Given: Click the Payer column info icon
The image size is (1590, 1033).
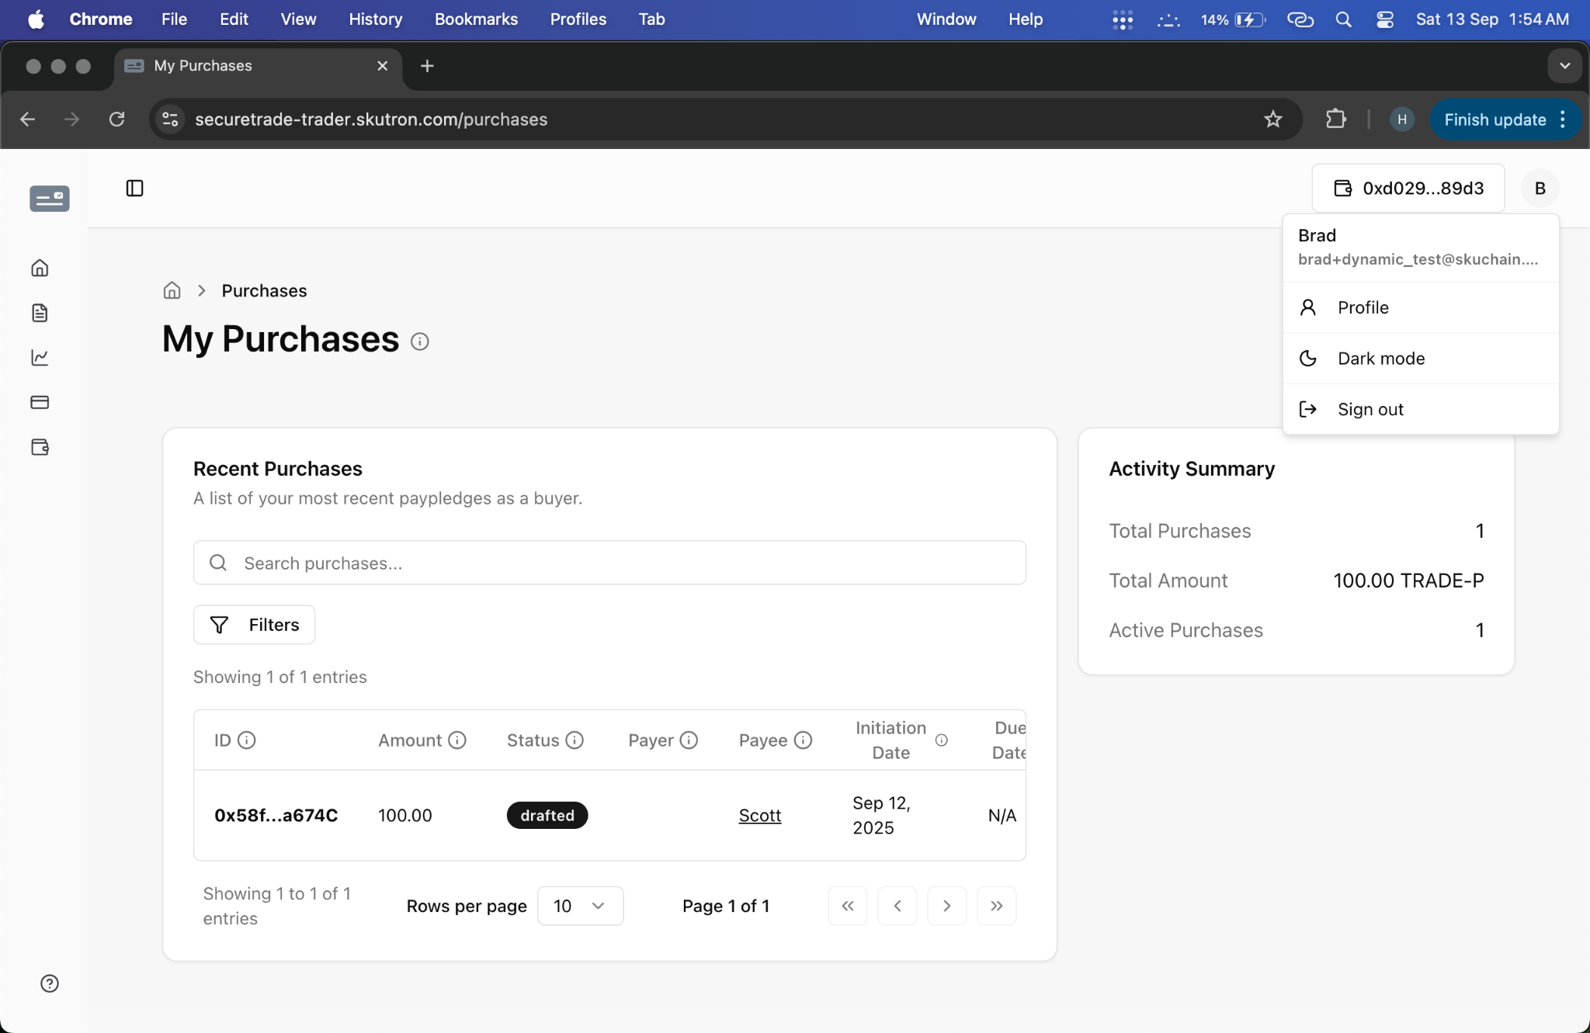Looking at the screenshot, I should [689, 740].
